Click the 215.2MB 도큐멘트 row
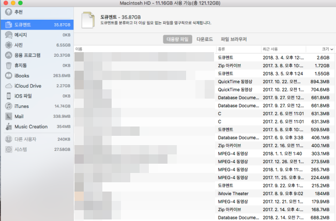 tap(204, 185)
